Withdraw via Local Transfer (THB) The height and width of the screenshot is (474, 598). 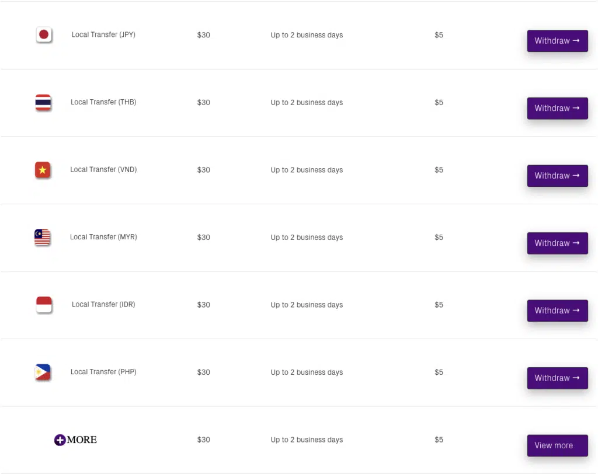point(557,109)
